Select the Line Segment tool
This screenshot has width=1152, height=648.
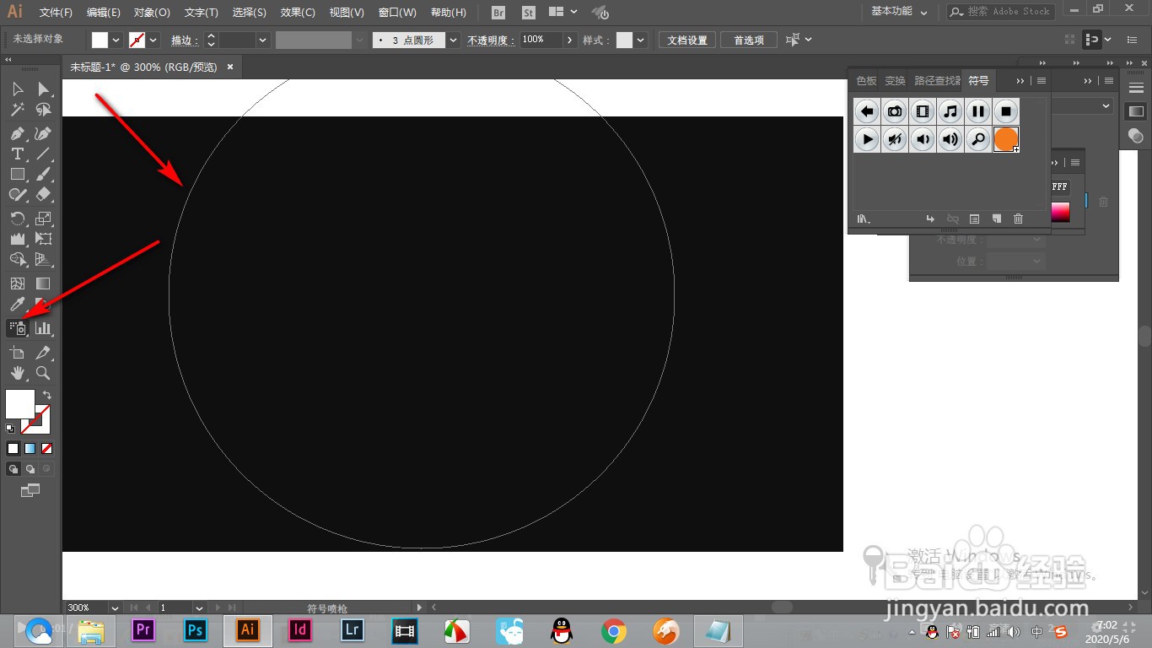coord(43,154)
